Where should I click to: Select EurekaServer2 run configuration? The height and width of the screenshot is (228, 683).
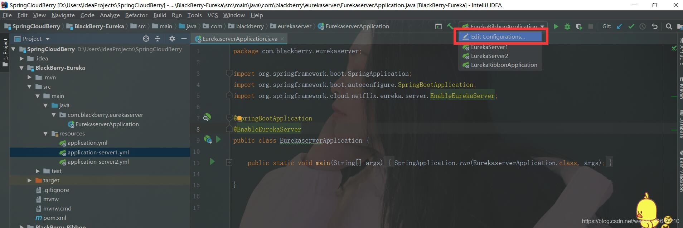coord(500,56)
